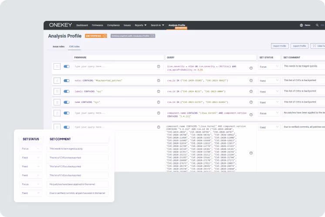Click the ONEKEY logo
The image size is (325, 217).
tap(61, 25)
